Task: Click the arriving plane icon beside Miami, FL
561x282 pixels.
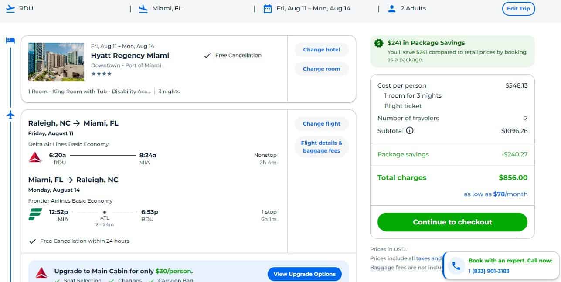Action: tap(143, 9)
